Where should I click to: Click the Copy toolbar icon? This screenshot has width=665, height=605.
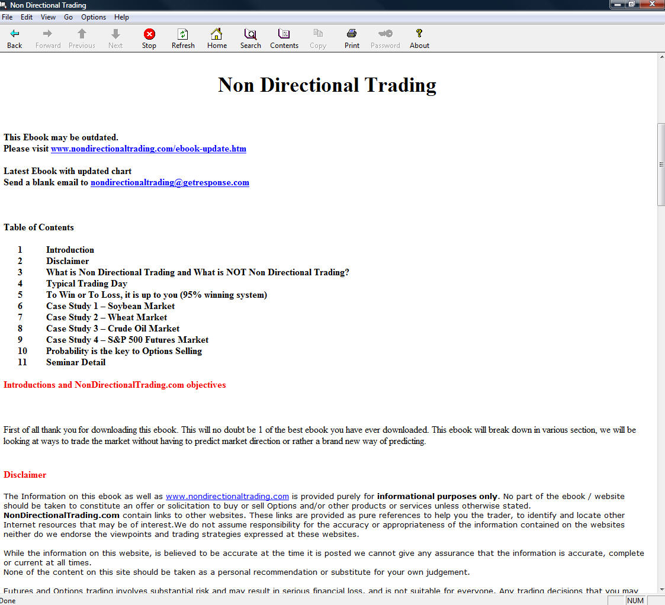coord(317,38)
